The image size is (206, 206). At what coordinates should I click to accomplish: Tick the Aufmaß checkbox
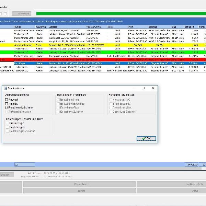(7, 103)
